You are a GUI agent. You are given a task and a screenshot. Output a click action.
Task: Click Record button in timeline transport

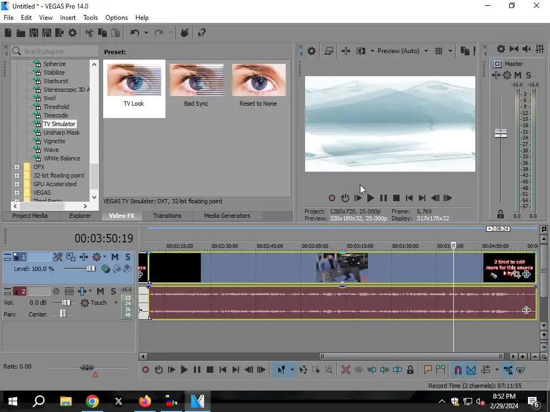(x=145, y=370)
